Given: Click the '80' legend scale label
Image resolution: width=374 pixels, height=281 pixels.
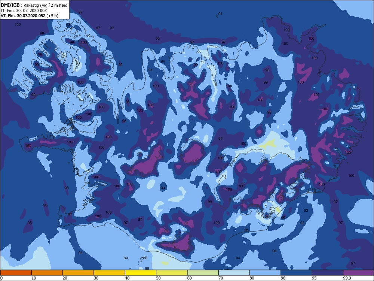Looking at the screenshot, I should tap(252, 278).
